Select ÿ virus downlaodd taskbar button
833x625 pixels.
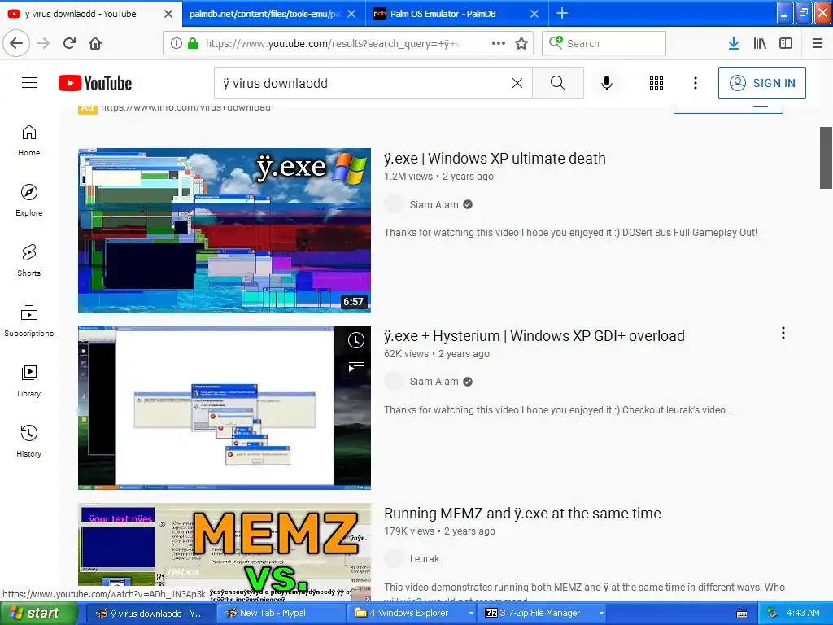coord(150,614)
